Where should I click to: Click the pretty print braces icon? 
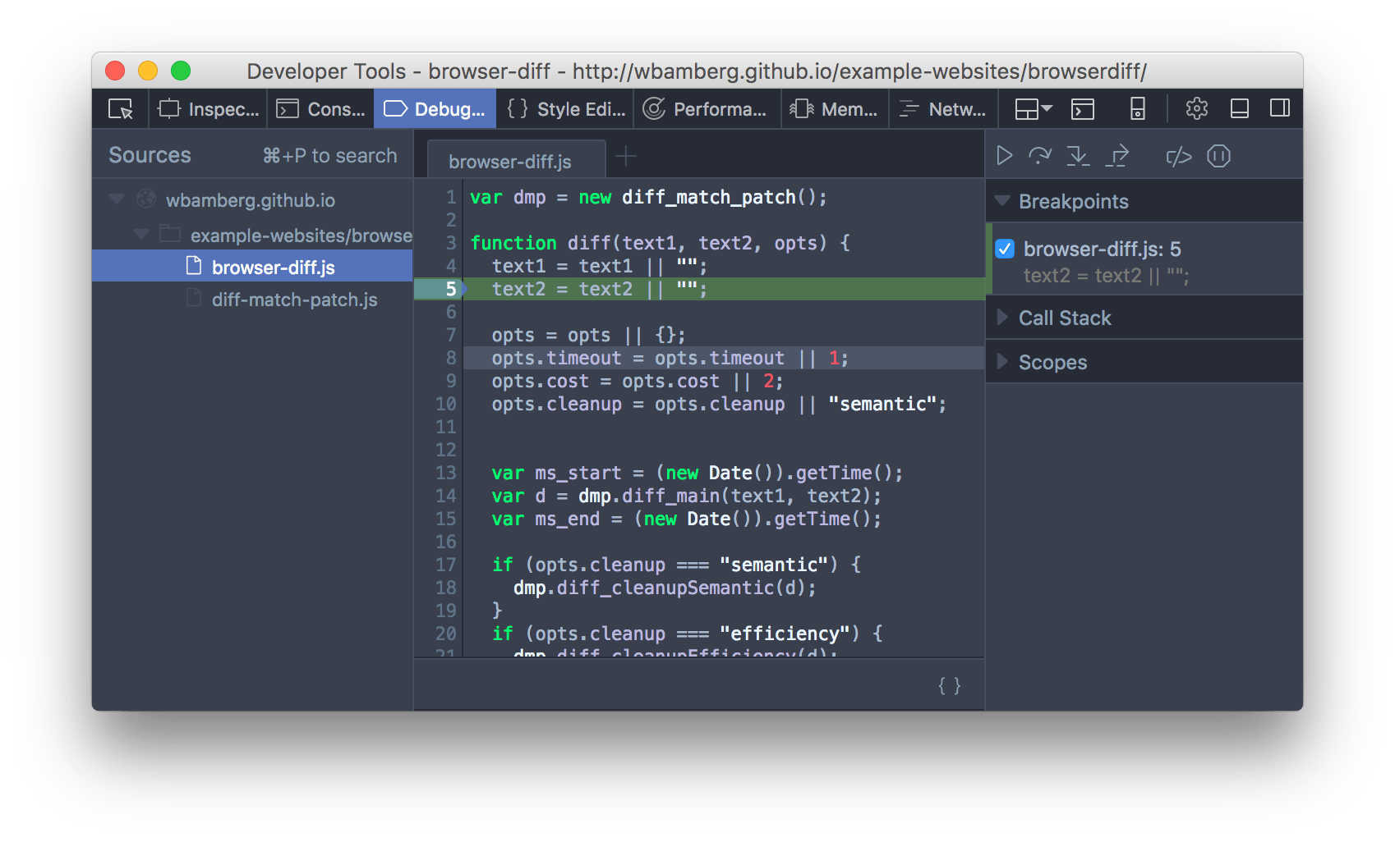[x=949, y=686]
